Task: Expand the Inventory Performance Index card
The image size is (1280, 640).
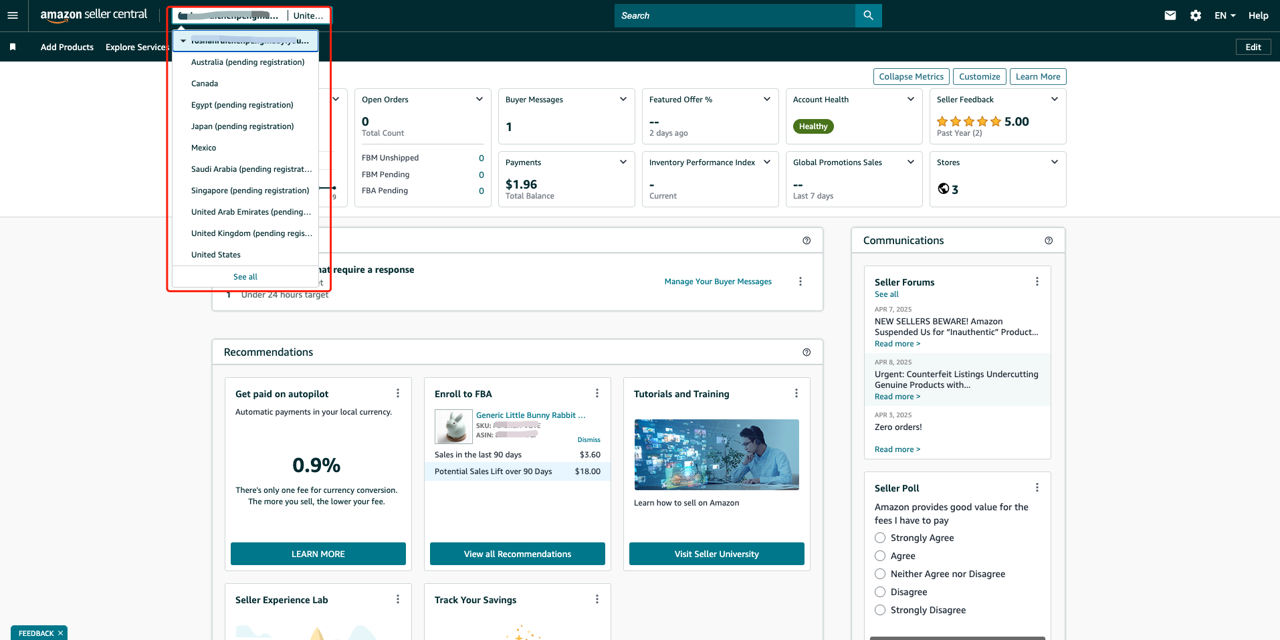Action: pos(767,162)
